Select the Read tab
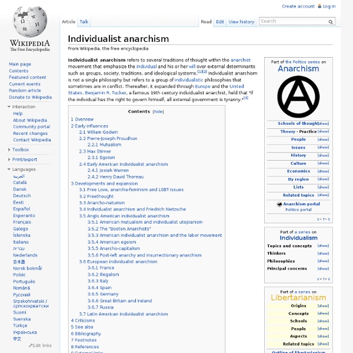The height and width of the screenshot is (353, 353). 206,22
